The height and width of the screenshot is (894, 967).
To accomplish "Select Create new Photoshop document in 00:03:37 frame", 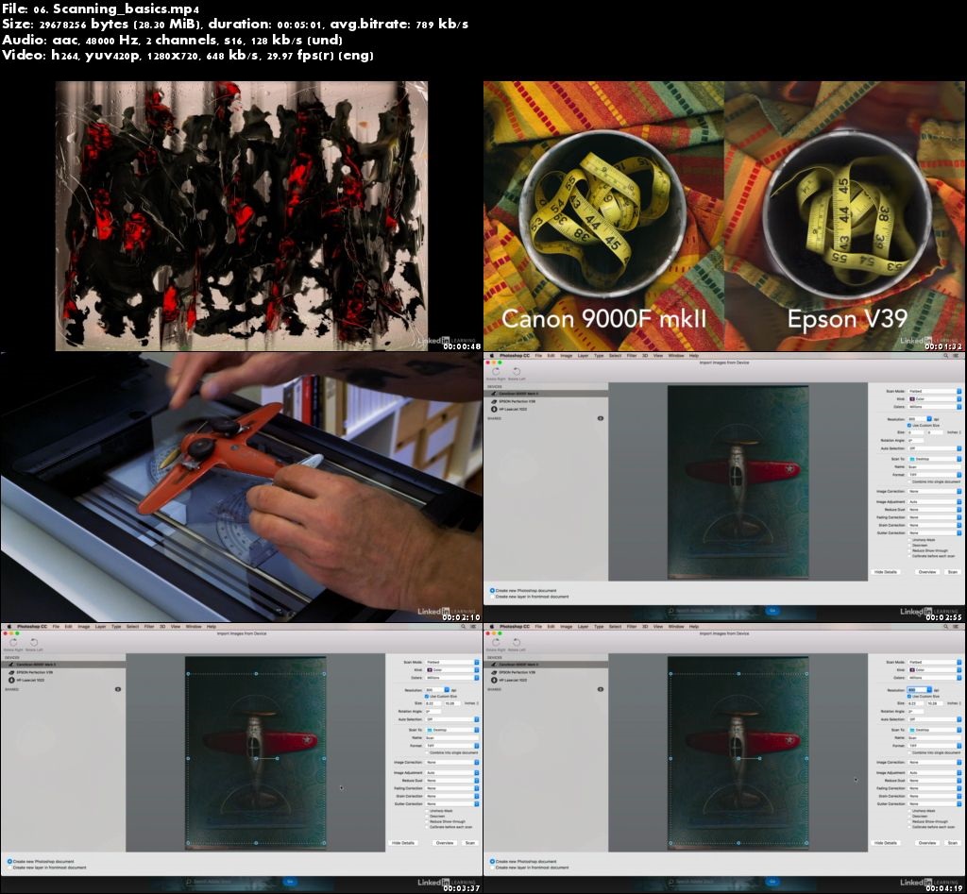I will coord(9,861).
